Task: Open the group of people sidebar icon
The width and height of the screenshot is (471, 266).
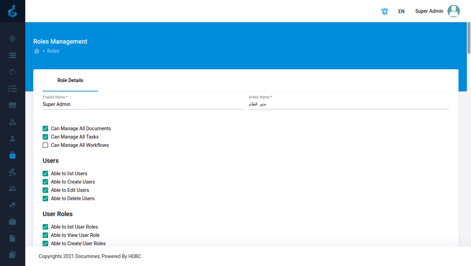Action: click(x=12, y=188)
